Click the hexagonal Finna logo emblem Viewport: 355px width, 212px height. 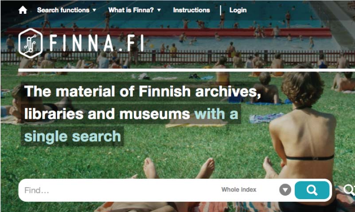[30, 43]
